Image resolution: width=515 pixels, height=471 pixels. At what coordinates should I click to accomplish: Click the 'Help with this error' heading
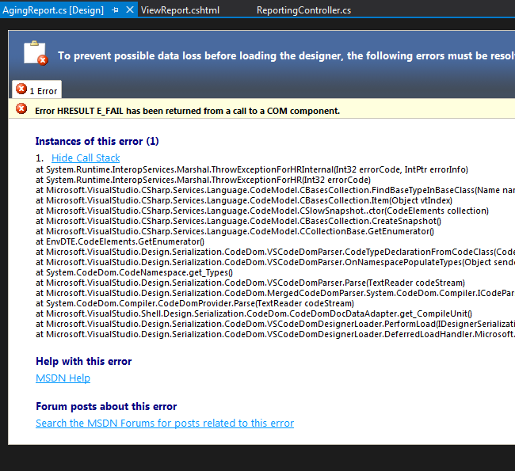click(84, 362)
